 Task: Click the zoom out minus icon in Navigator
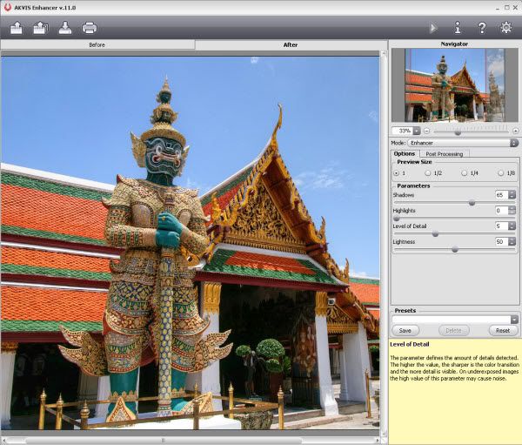click(x=427, y=131)
